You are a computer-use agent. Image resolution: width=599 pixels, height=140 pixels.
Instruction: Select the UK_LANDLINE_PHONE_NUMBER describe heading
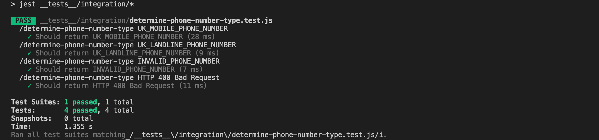[x=128, y=45]
